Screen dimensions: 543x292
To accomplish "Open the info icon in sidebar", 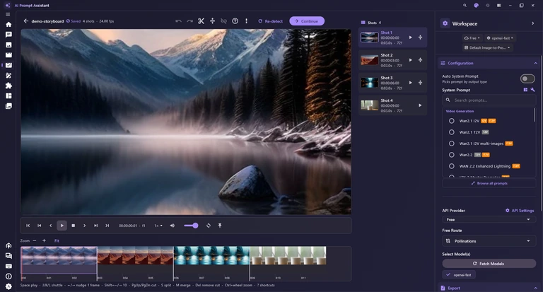I will 8,276.
